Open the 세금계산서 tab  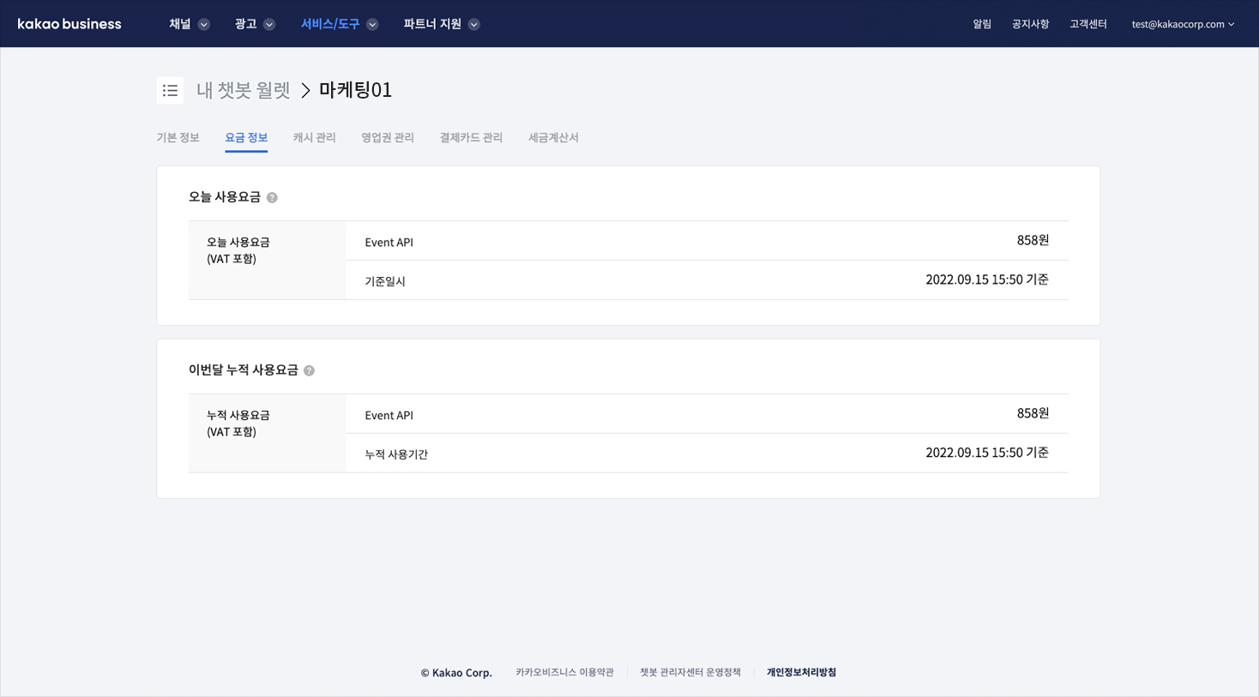click(553, 138)
